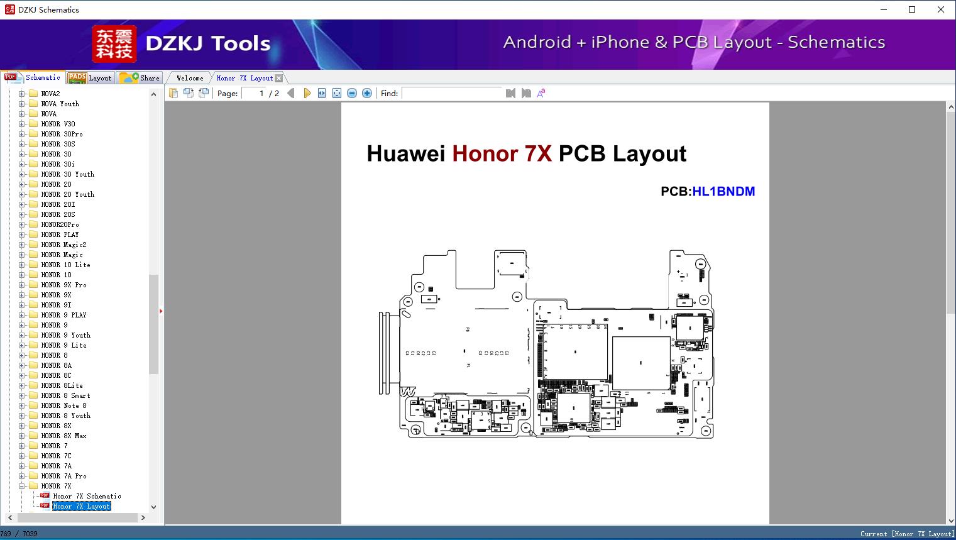Click the folder icon of HONOR 8X Max
Viewport: 956px width, 540px height.
pyautogui.click(x=33, y=436)
